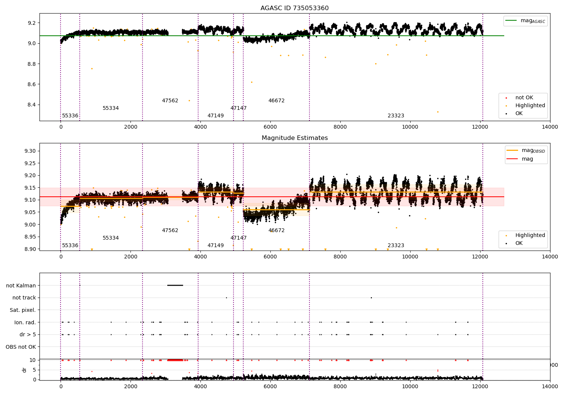
Task: Click the black 'not Kalman' data bar
Action: pos(175,286)
